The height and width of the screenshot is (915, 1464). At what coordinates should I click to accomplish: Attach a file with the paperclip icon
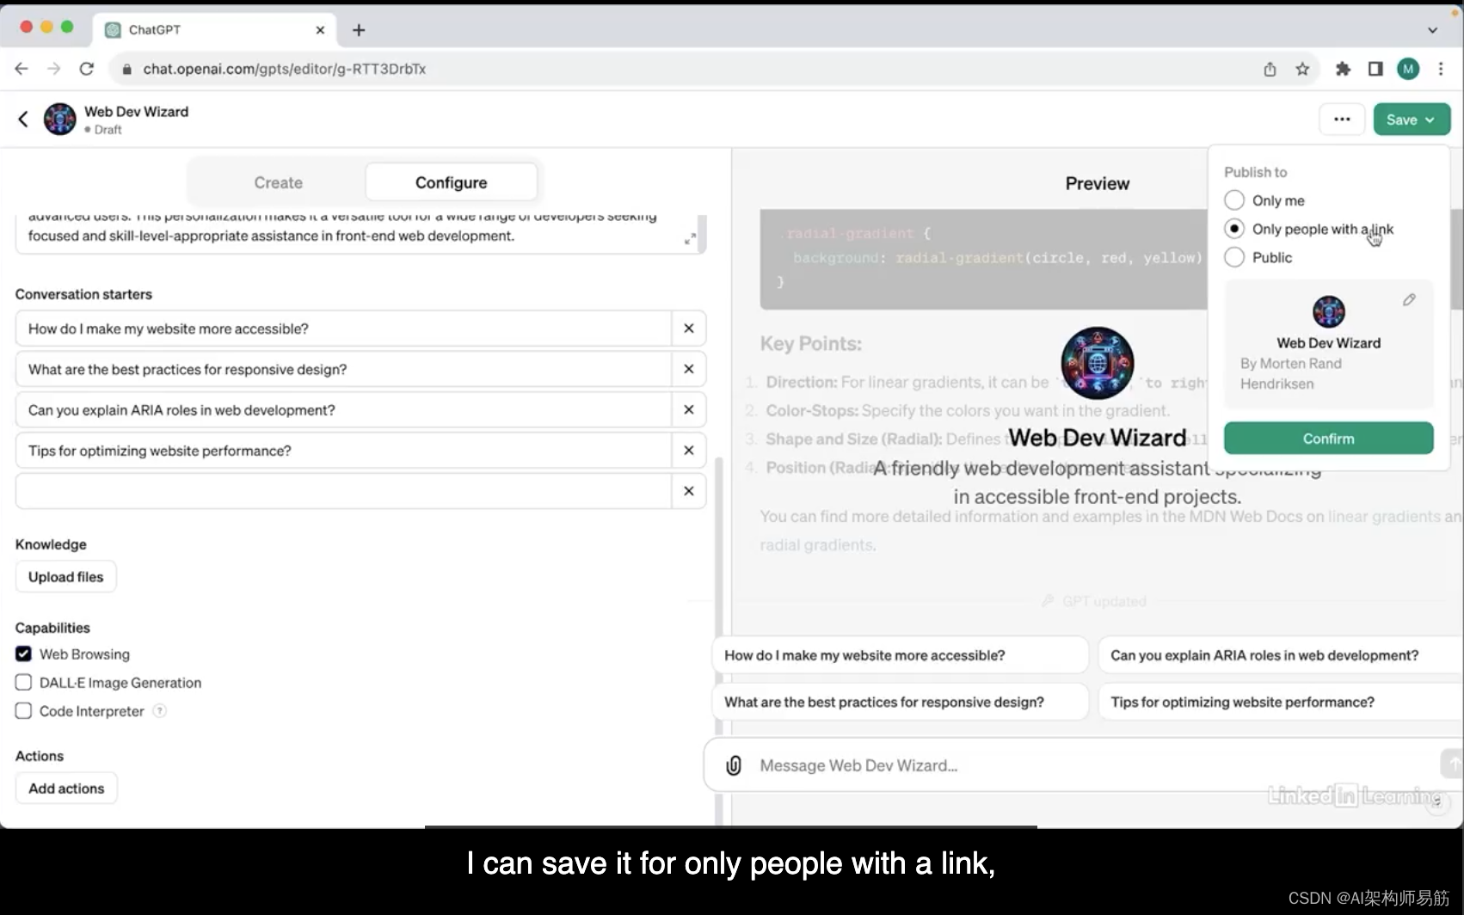[734, 765]
